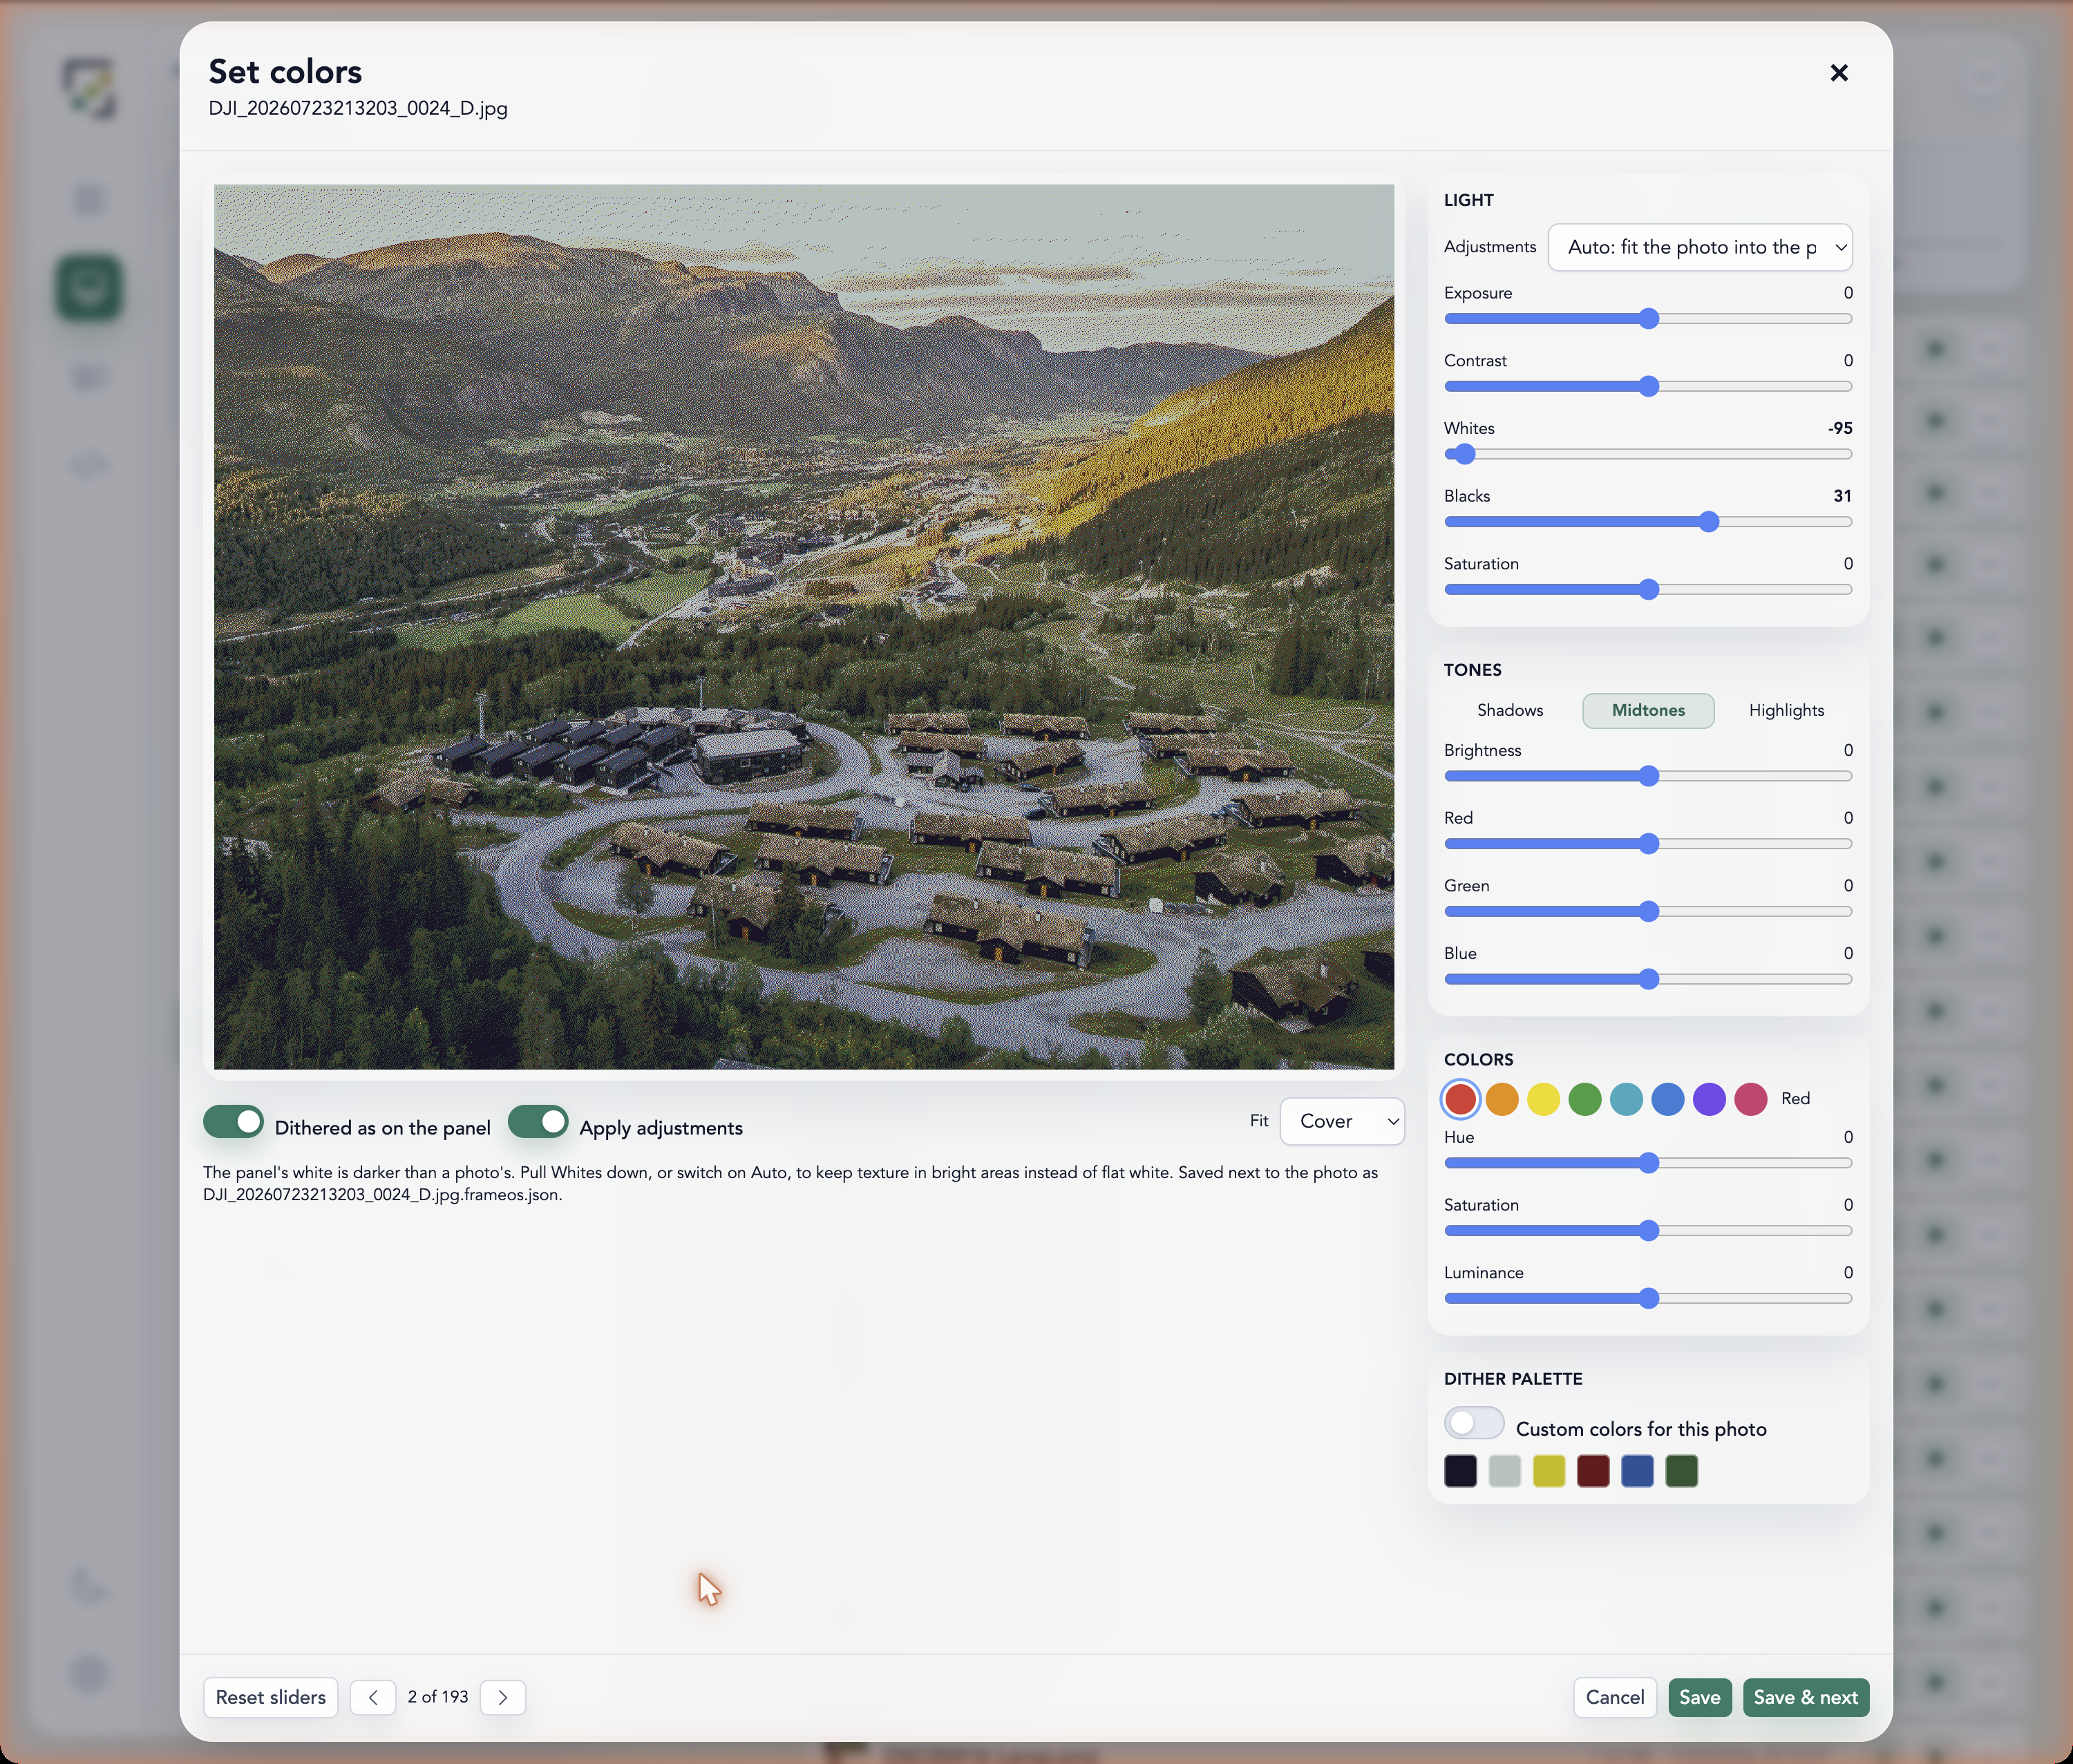Click the black dither palette swatch
2073x1764 pixels.
[1461, 1471]
